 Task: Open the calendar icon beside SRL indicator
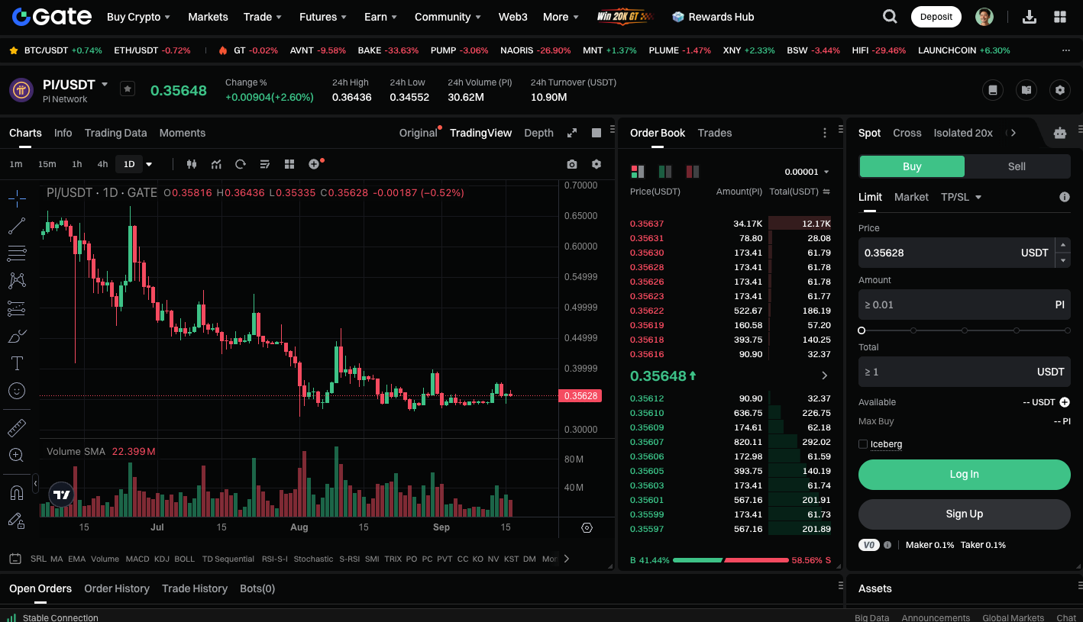click(x=15, y=559)
